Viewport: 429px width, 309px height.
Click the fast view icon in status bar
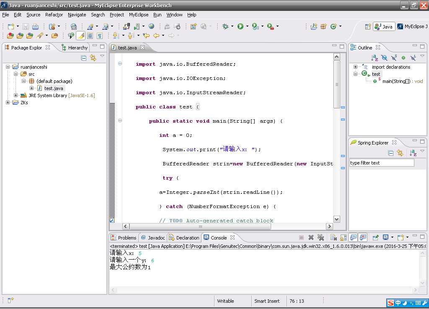pyautogui.click(x=10, y=301)
